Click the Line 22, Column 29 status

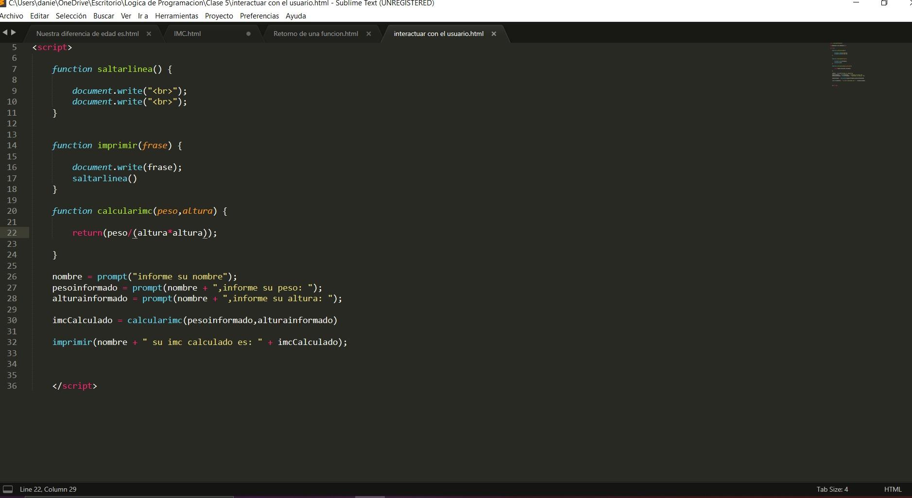point(48,489)
